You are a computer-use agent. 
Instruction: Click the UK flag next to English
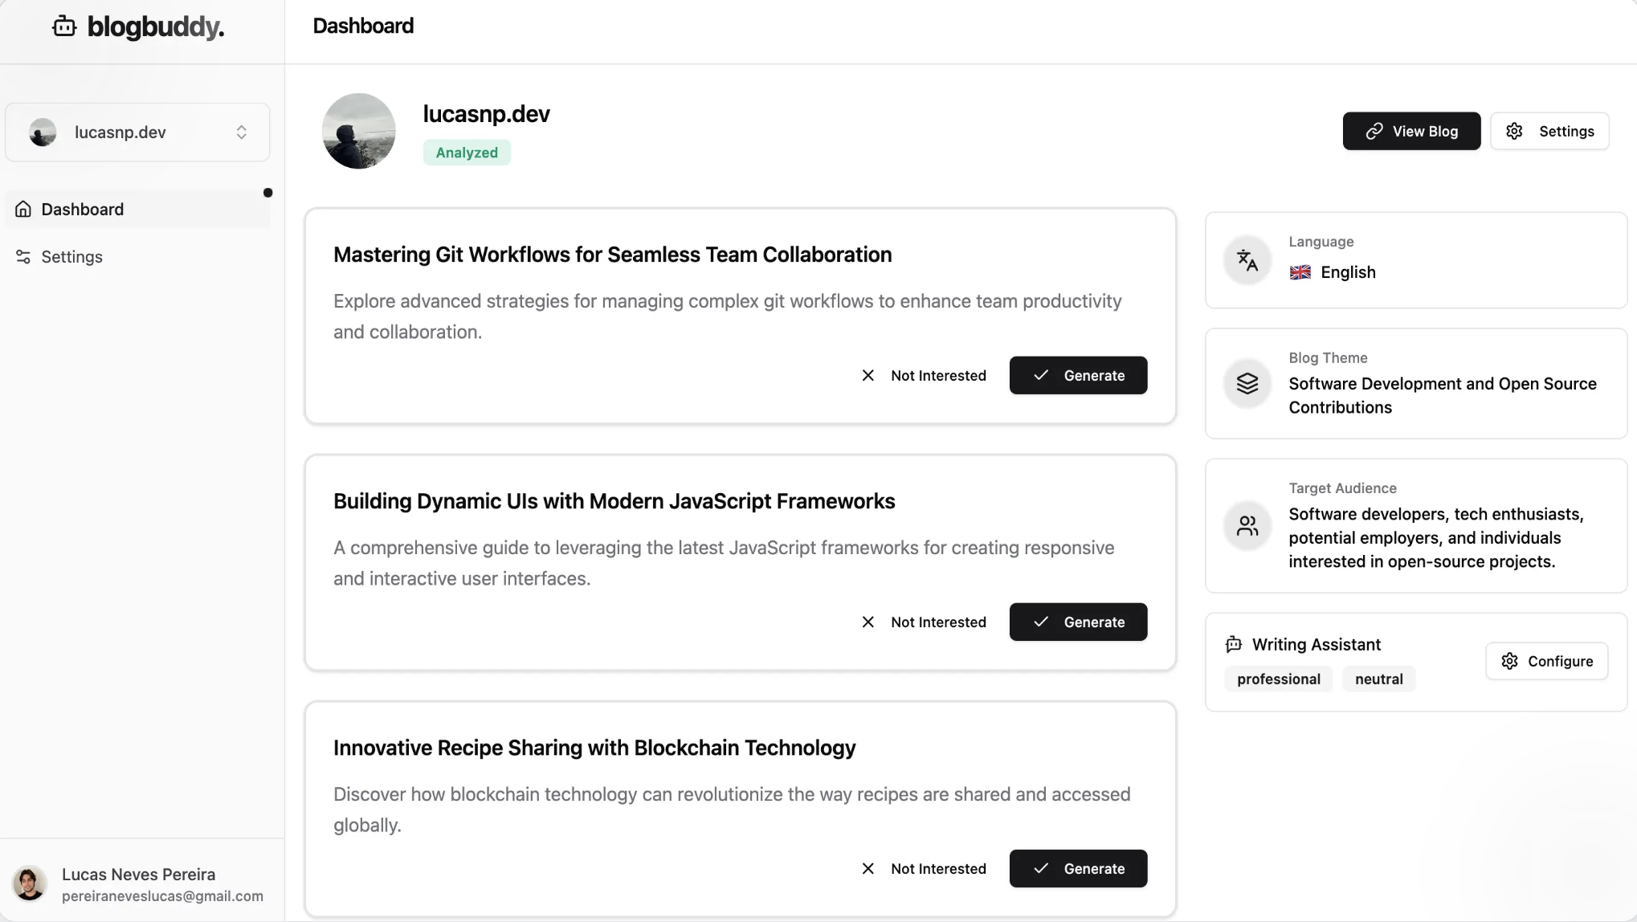point(1300,272)
